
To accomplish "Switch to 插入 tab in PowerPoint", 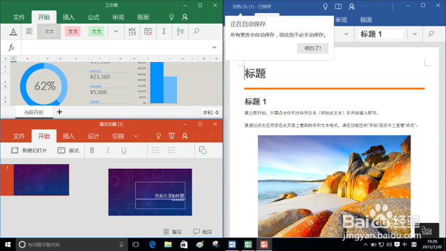I will coord(68,137).
